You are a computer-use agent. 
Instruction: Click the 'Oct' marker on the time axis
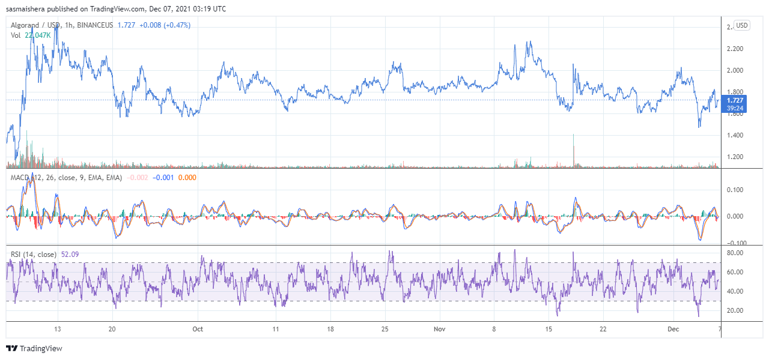click(198, 329)
